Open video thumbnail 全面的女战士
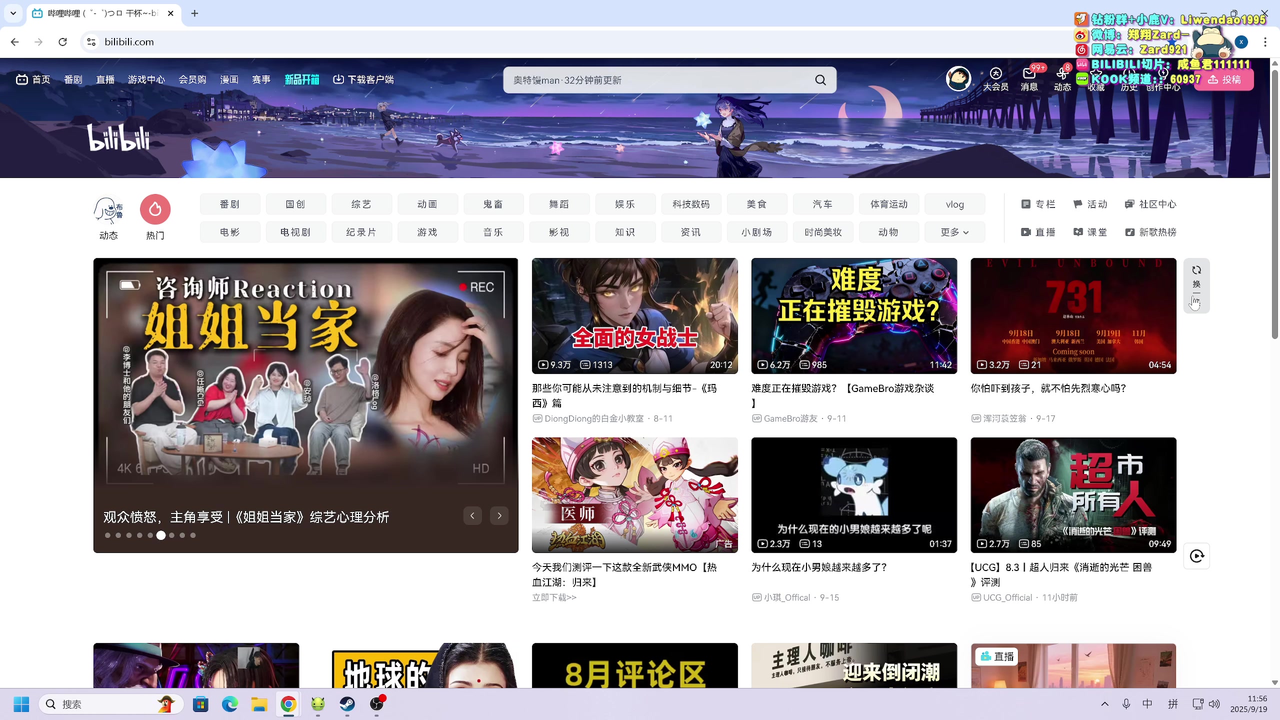Image resolution: width=1280 pixels, height=720 pixels. tap(634, 315)
